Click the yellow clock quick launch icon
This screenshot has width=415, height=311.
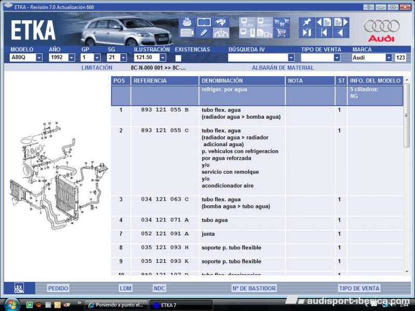point(57,305)
